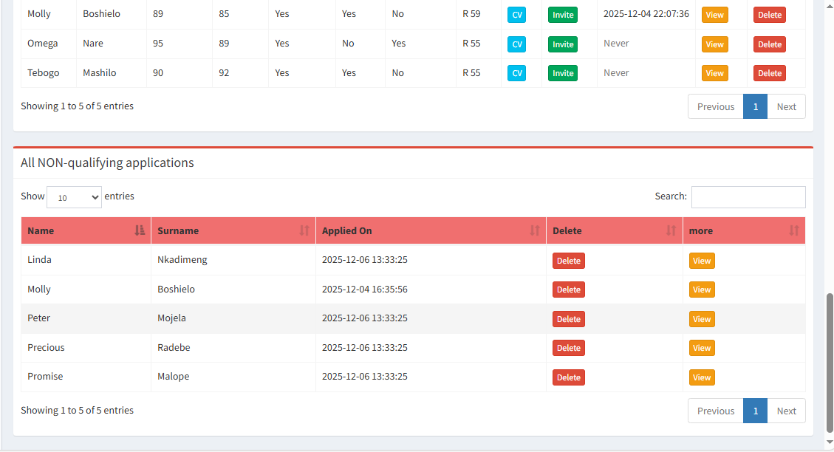834x452 pixels.
Task: Sort table by Name column sort icon
Action: pyautogui.click(x=140, y=230)
